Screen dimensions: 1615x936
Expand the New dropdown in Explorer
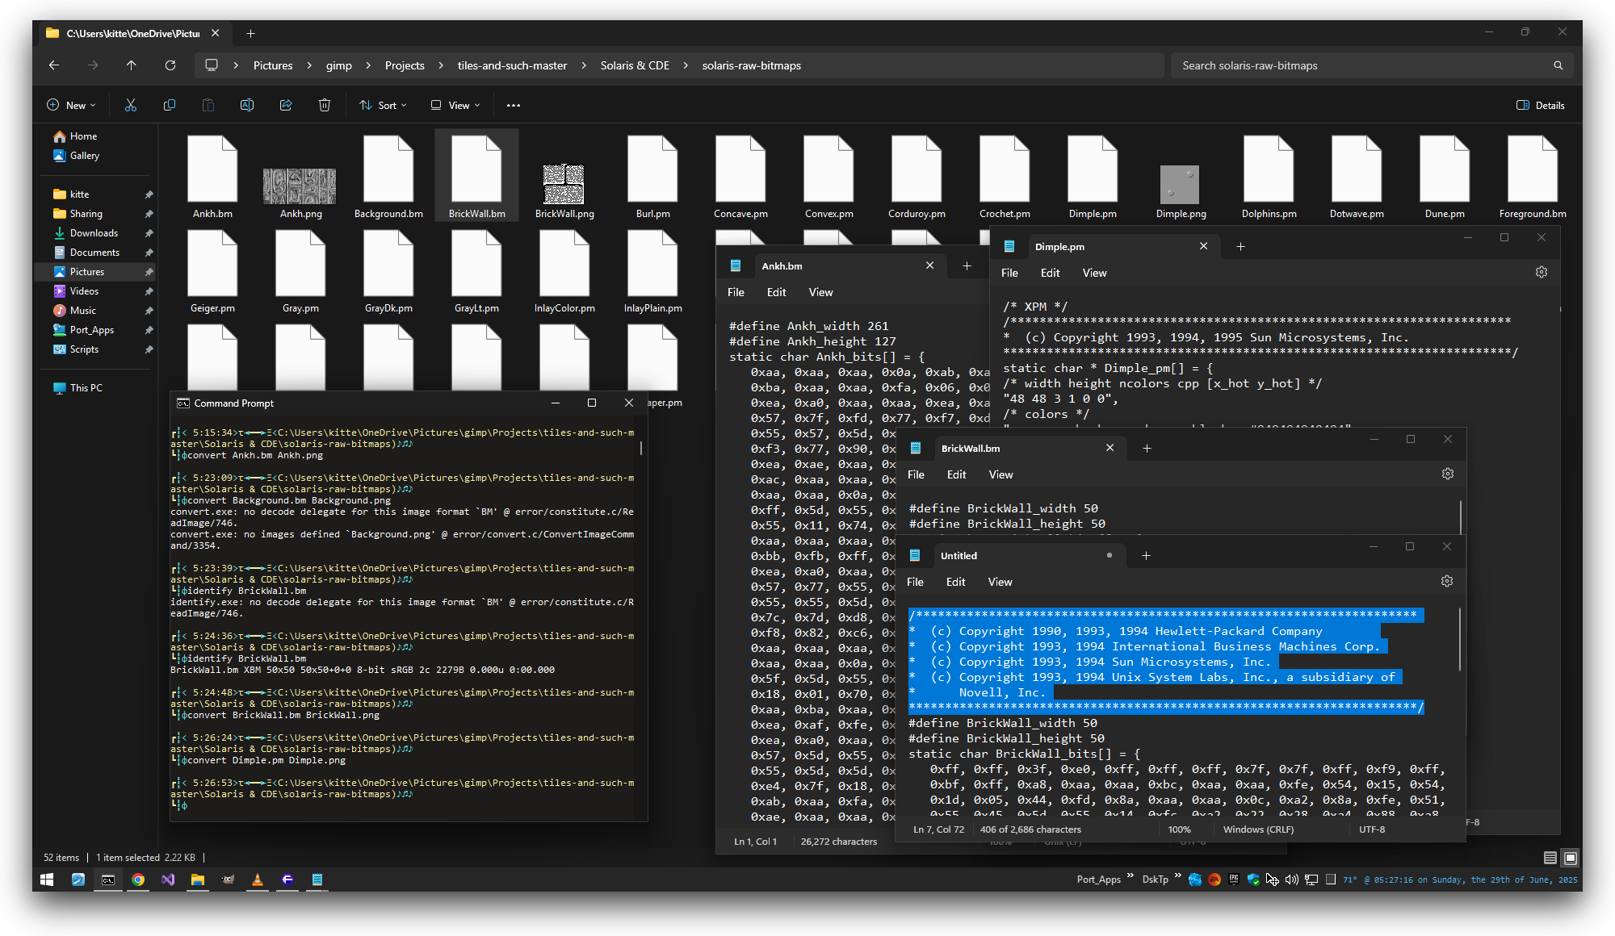(x=71, y=105)
